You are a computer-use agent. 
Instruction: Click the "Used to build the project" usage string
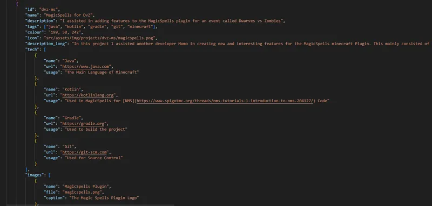[x=96, y=130]
